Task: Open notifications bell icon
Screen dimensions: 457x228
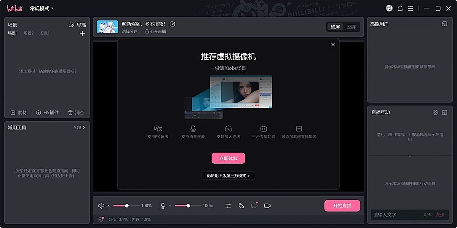Action: tap(400, 8)
